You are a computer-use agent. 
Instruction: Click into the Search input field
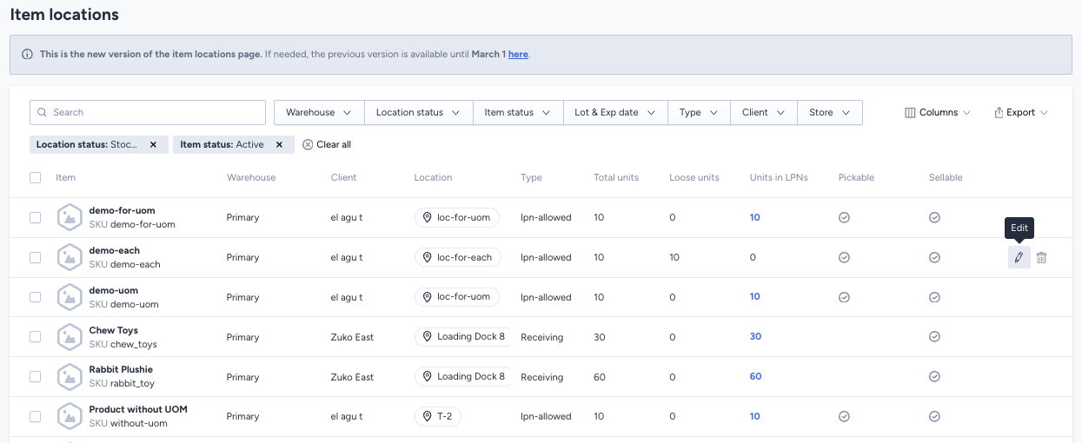pos(148,113)
